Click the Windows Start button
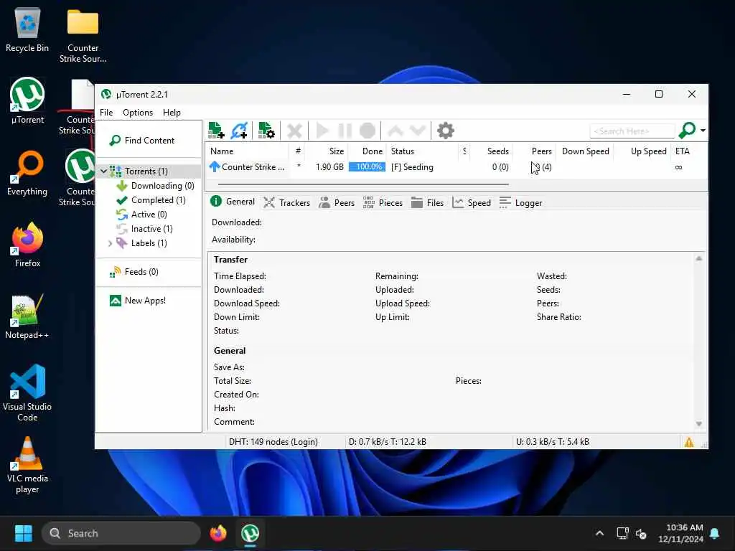 click(x=24, y=533)
